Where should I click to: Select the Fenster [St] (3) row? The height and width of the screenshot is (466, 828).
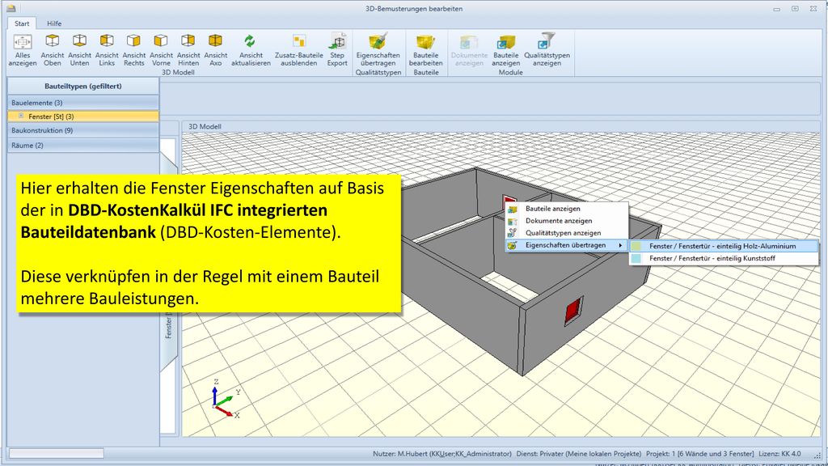tap(83, 116)
